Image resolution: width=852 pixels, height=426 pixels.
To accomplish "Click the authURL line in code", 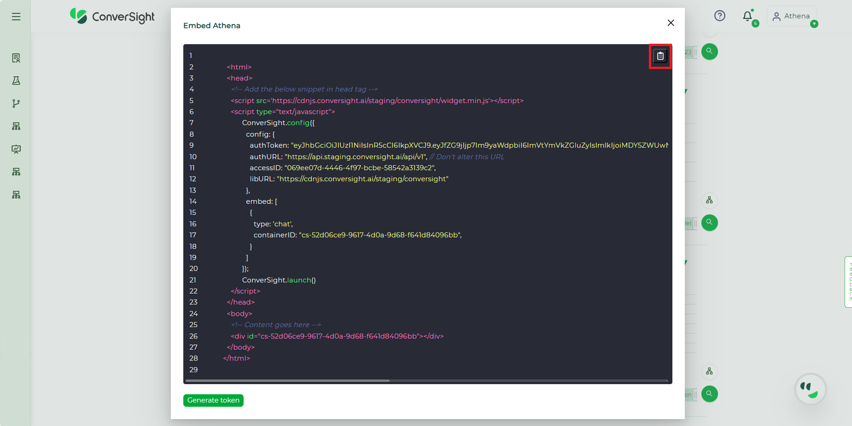I will 377,157.
